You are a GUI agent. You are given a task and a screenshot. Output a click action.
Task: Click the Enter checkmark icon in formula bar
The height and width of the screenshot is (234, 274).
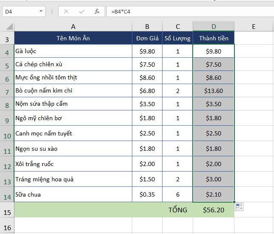tap(82, 12)
